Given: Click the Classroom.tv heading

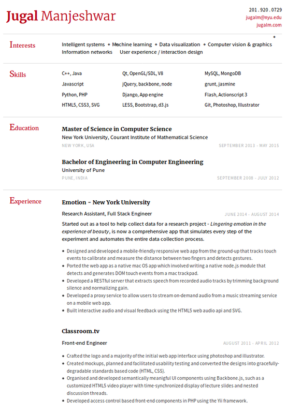Looking at the screenshot, I should [x=81, y=331].
